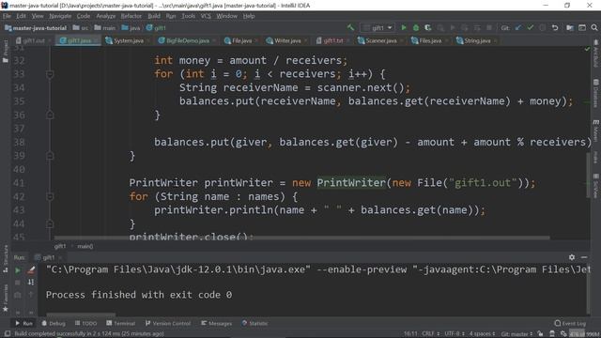The height and width of the screenshot is (338, 601).
Task: Open Project Structure from toolbar icon
Action: click(x=570, y=27)
